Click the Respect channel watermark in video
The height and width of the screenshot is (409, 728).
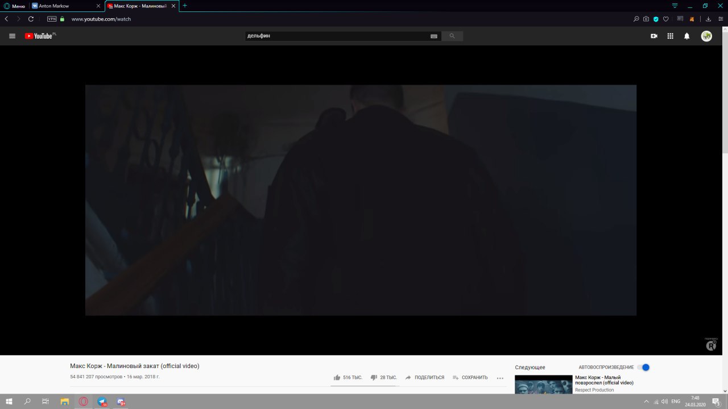coord(711,344)
